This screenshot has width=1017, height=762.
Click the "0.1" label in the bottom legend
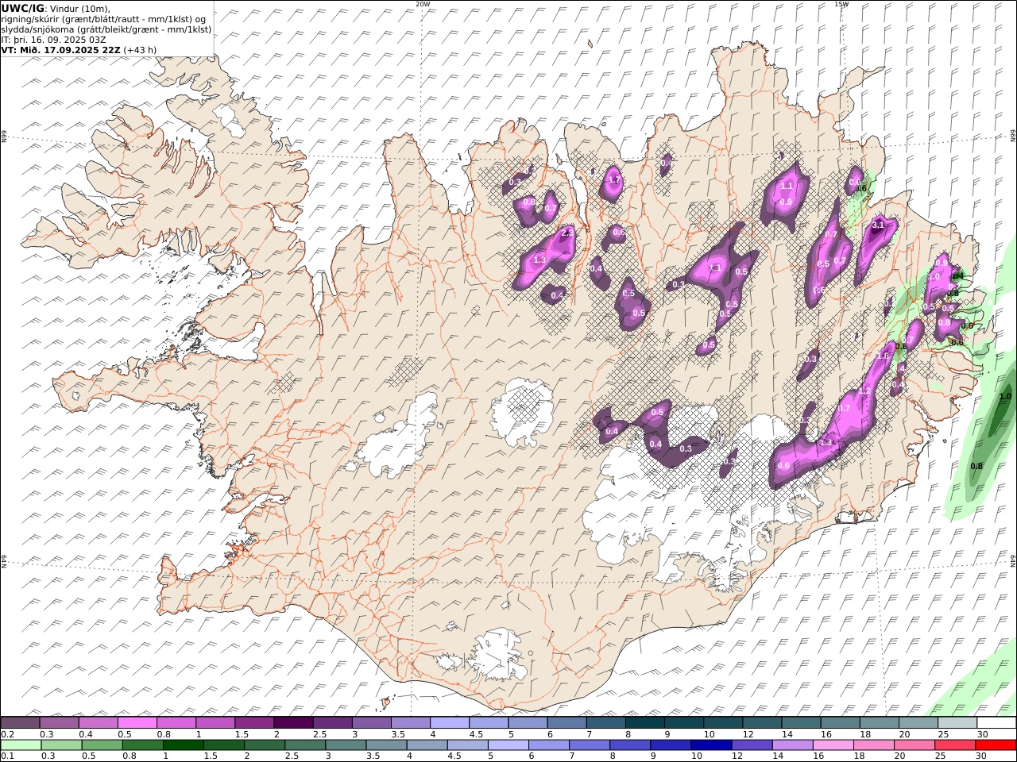[6, 756]
